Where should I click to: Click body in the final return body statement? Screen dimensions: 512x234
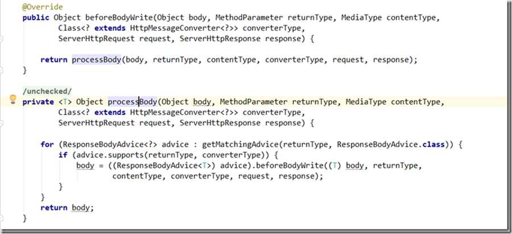(82, 208)
